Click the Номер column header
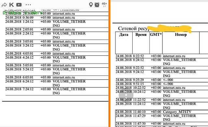208x127 pixels. pos(181,35)
